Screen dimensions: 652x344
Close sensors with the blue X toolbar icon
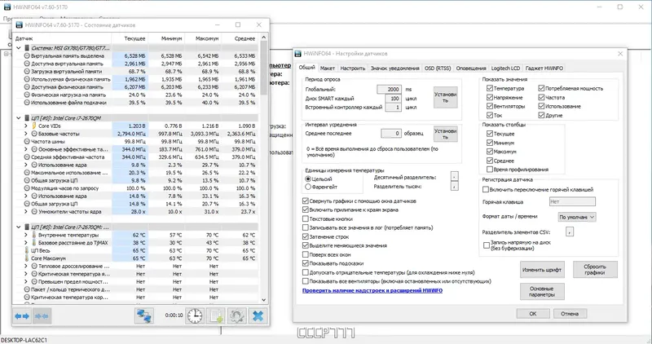coord(258,315)
